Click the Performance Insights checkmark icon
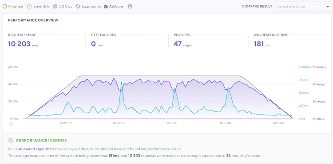The width and height of the screenshot is (333, 164). 11,140
